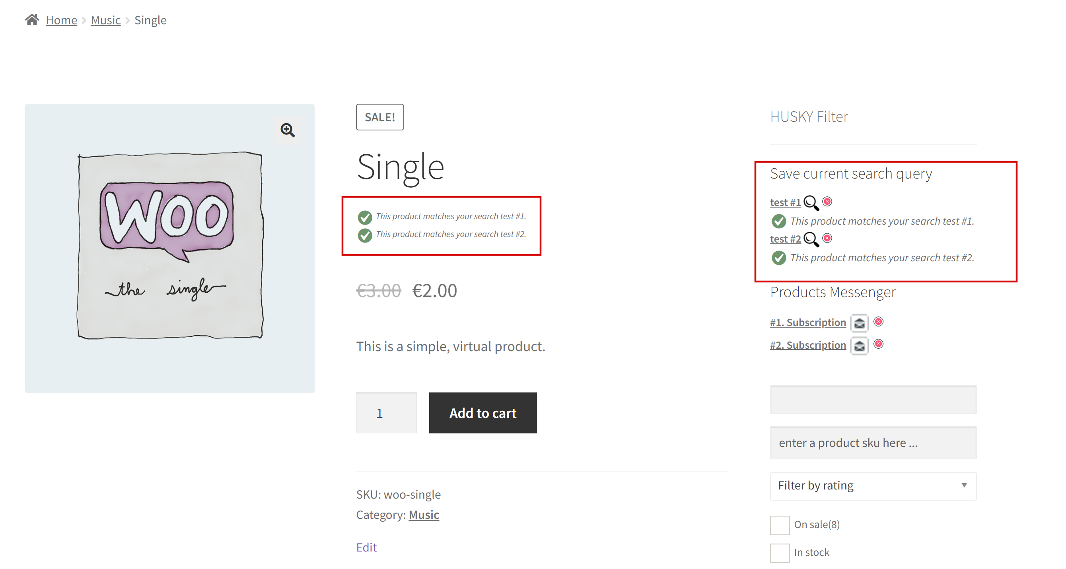Remove saved search test #2 via red icon
Image resolution: width=1066 pixels, height=569 pixels.
[827, 238]
